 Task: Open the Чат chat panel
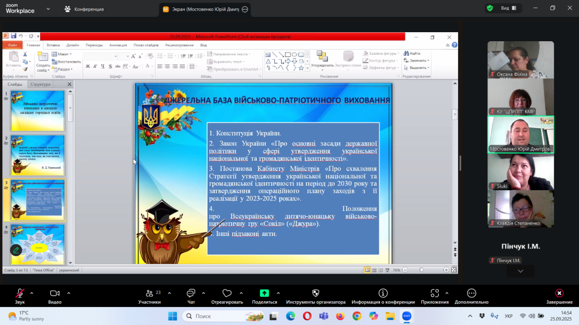point(191,293)
